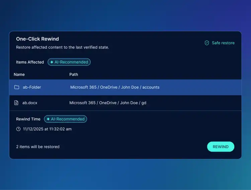The height and width of the screenshot is (190, 251).
Task: Click the folder icon beside ab-Folder
Action: coord(17,87)
